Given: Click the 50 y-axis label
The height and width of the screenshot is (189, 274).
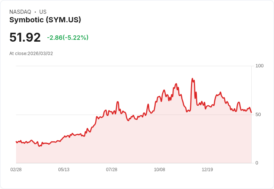Looking at the screenshot, I should (258, 115).
